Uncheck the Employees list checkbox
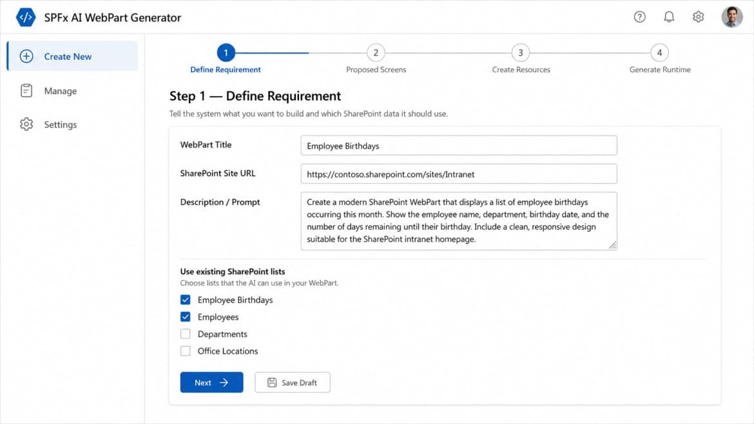Viewport: 754px width, 424px height. (x=185, y=316)
